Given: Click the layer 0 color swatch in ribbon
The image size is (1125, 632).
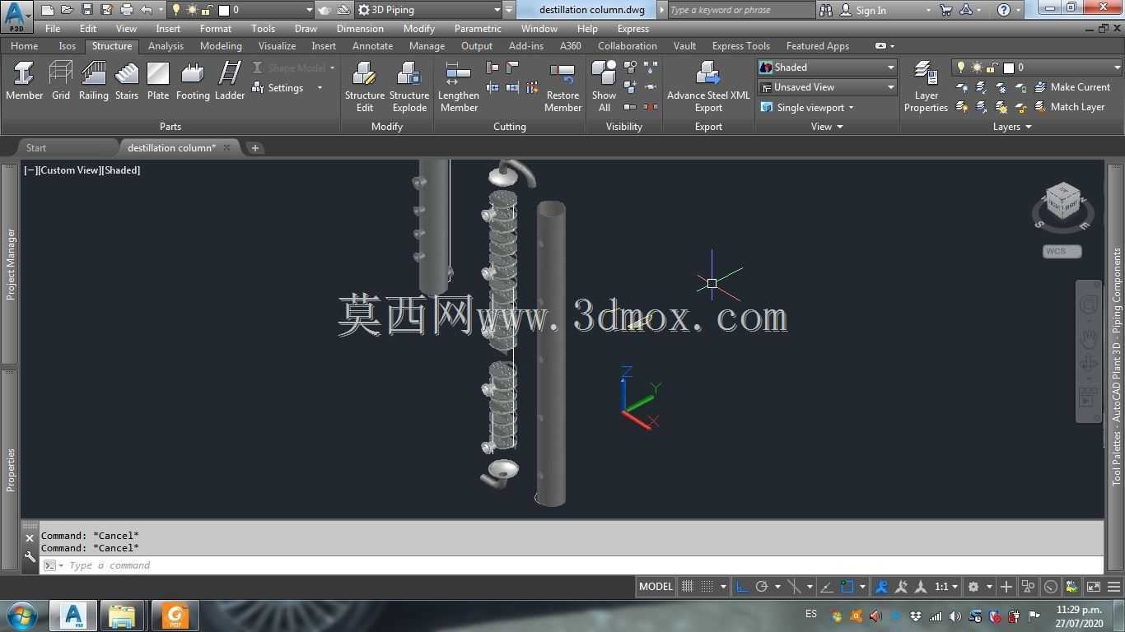Looking at the screenshot, I should [1008, 67].
